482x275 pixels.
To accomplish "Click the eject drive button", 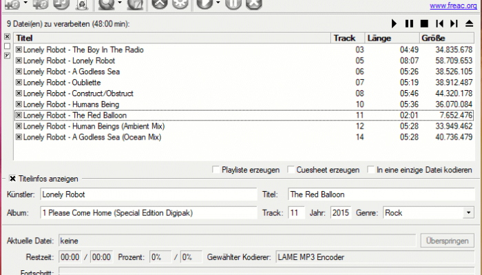I will 469,23.
